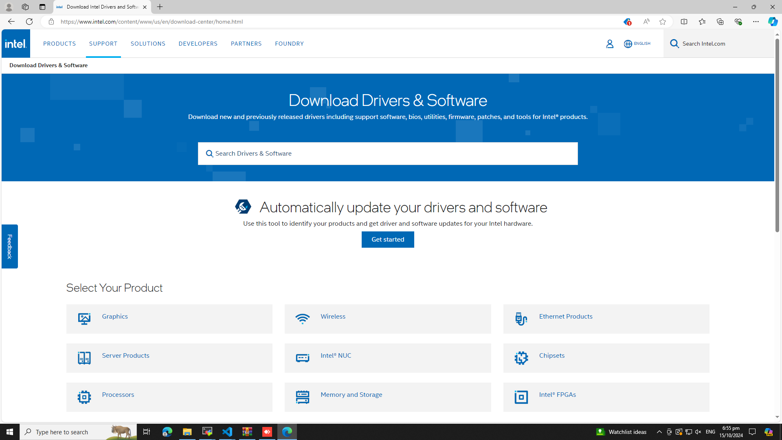Screen dimensions: 782x440
Task: Open the Edge tab actions menu
Action: point(42,7)
